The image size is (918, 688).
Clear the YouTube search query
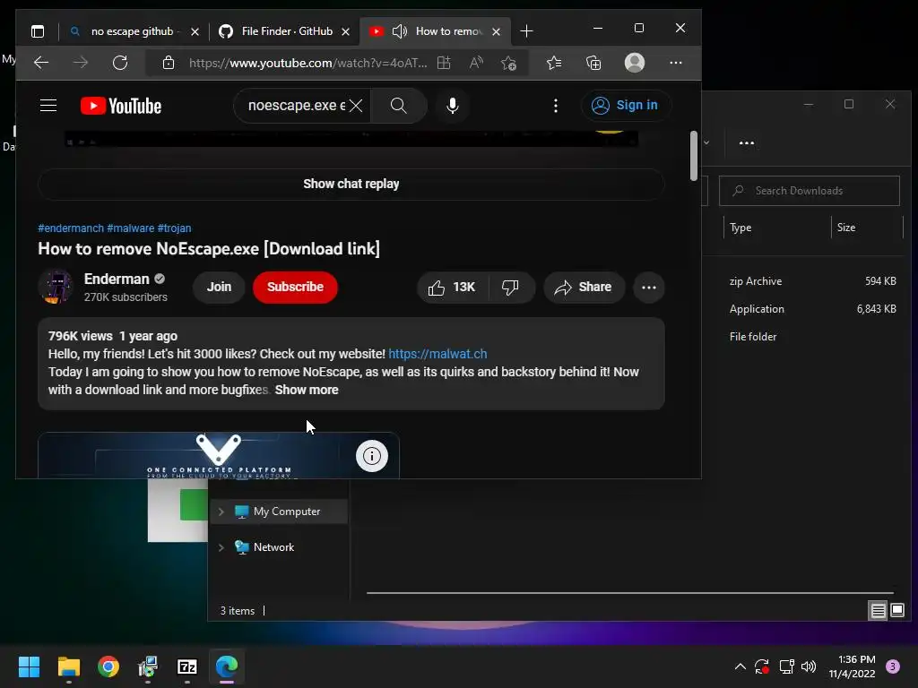(x=356, y=106)
